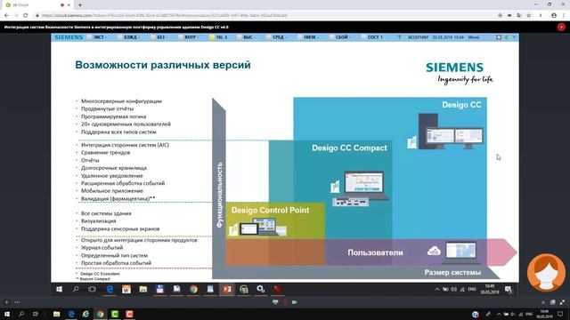The height and width of the screenshot is (320, 570).
Task: Open Edge in the shared screen taskbar
Action: pos(110,289)
